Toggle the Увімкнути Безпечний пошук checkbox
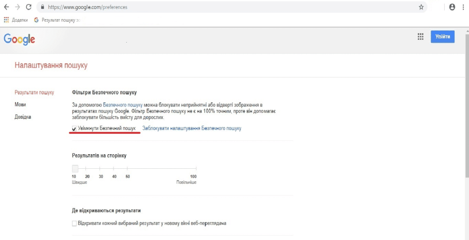This screenshot has width=469, height=240. 74,128
